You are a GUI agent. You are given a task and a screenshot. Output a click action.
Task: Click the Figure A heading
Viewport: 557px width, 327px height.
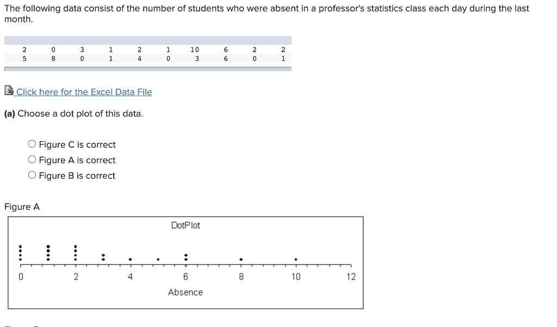pyautogui.click(x=22, y=207)
